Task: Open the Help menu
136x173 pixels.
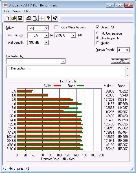Action: [x=28, y=11]
